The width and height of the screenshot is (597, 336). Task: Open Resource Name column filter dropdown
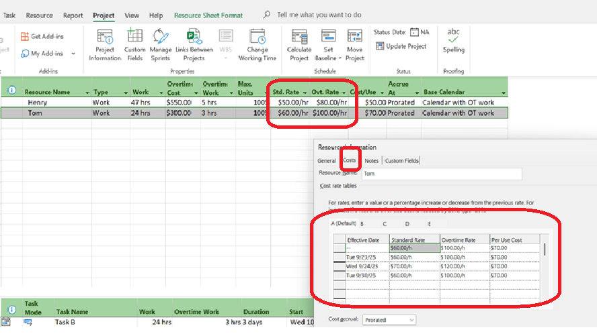[x=87, y=93]
